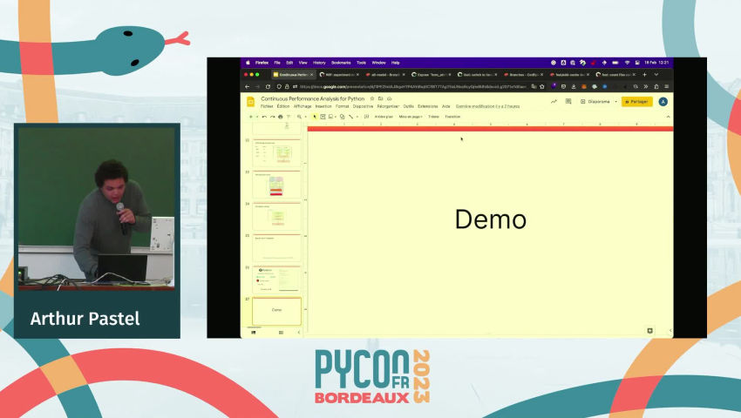Collapse the slide filmstrip panel arrow
The height and width of the screenshot is (418, 741).
click(300, 331)
